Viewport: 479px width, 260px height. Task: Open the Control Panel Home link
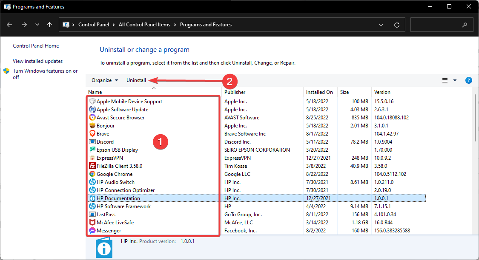click(x=36, y=46)
